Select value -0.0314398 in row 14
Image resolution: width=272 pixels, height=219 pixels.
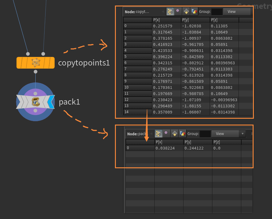pos(223,112)
